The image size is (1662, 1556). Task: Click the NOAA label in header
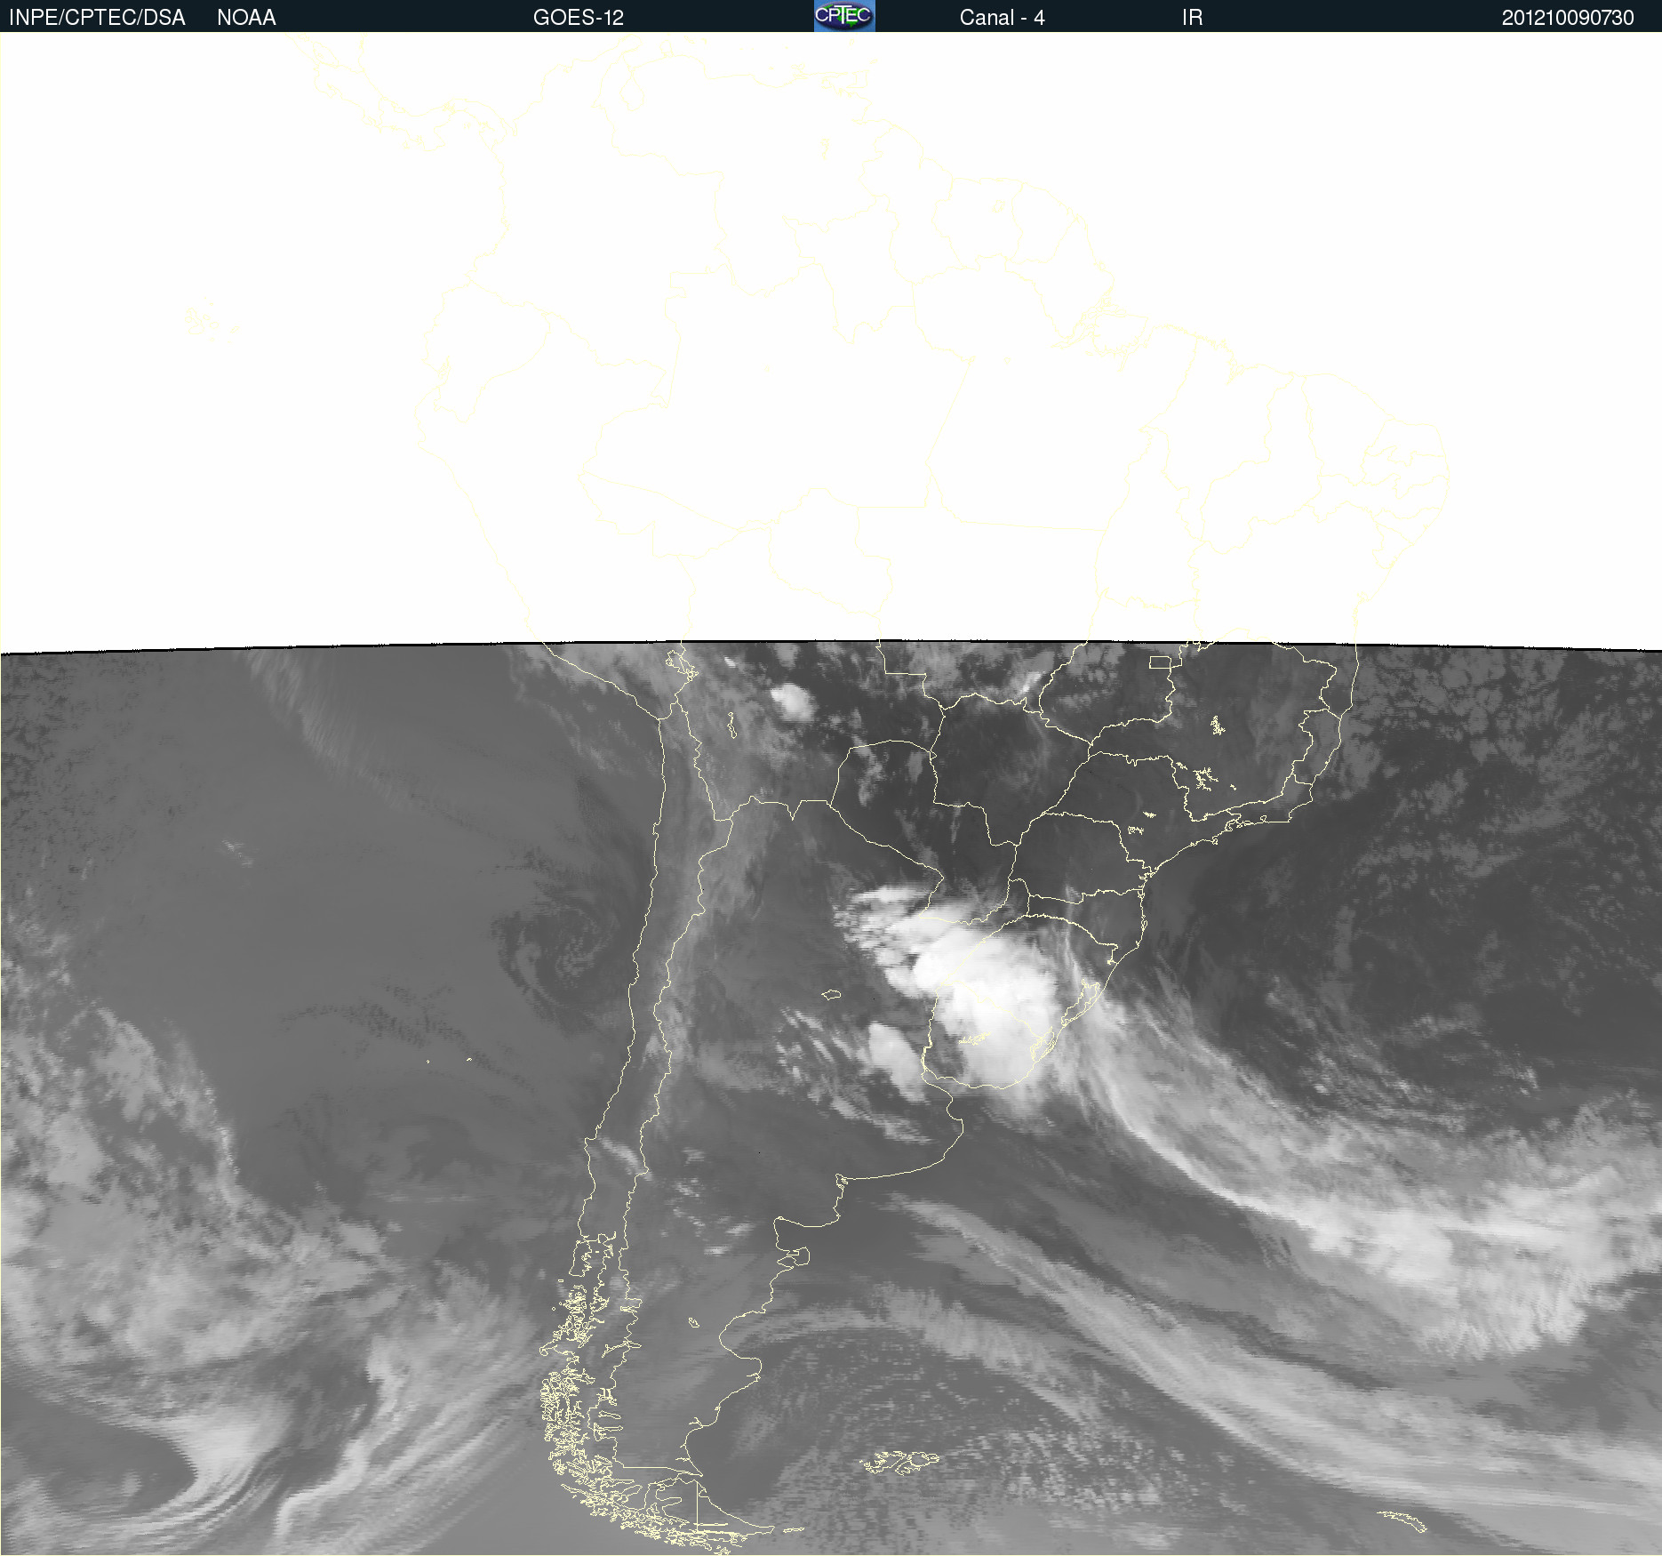coord(246,18)
